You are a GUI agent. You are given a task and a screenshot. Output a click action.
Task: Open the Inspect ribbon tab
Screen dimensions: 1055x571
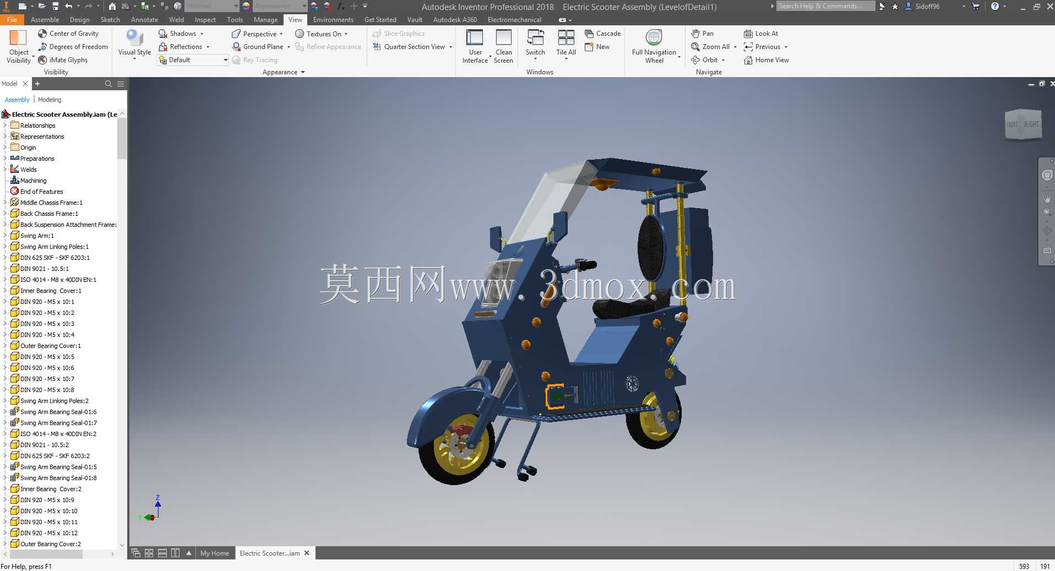click(x=205, y=20)
